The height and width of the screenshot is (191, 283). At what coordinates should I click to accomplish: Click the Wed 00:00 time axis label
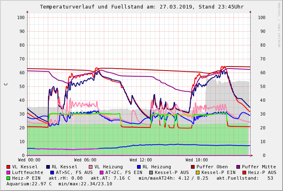[29, 160]
